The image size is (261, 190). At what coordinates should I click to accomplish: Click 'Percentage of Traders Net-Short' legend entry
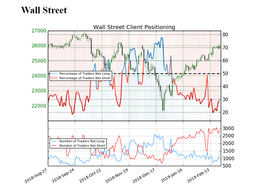click(x=85, y=78)
